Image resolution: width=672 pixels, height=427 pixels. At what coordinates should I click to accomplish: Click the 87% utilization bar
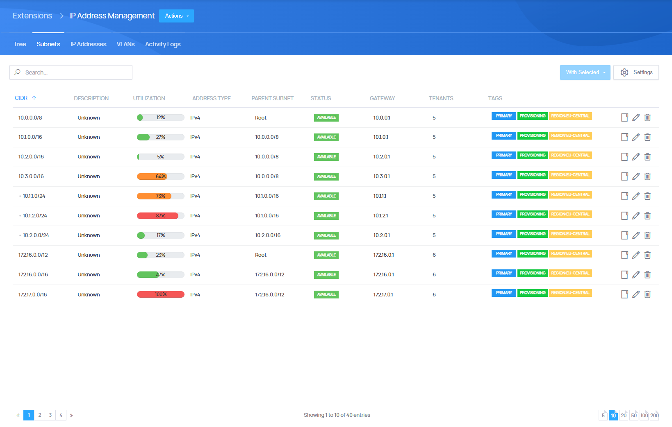pyautogui.click(x=161, y=216)
